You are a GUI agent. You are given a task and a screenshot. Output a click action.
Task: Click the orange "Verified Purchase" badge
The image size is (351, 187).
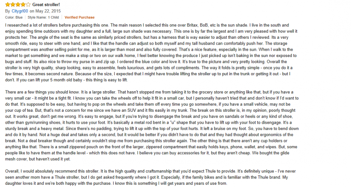tap(80, 17)
